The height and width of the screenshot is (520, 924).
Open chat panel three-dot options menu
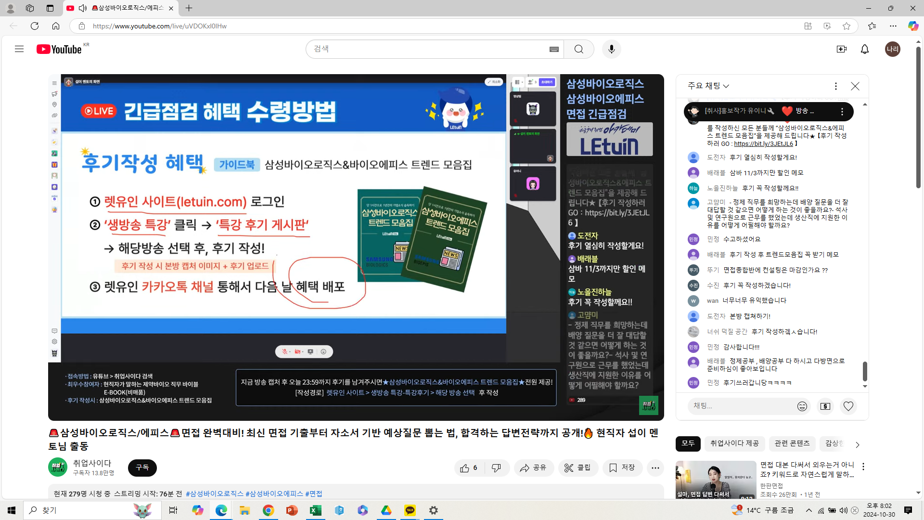click(x=835, y=86)
